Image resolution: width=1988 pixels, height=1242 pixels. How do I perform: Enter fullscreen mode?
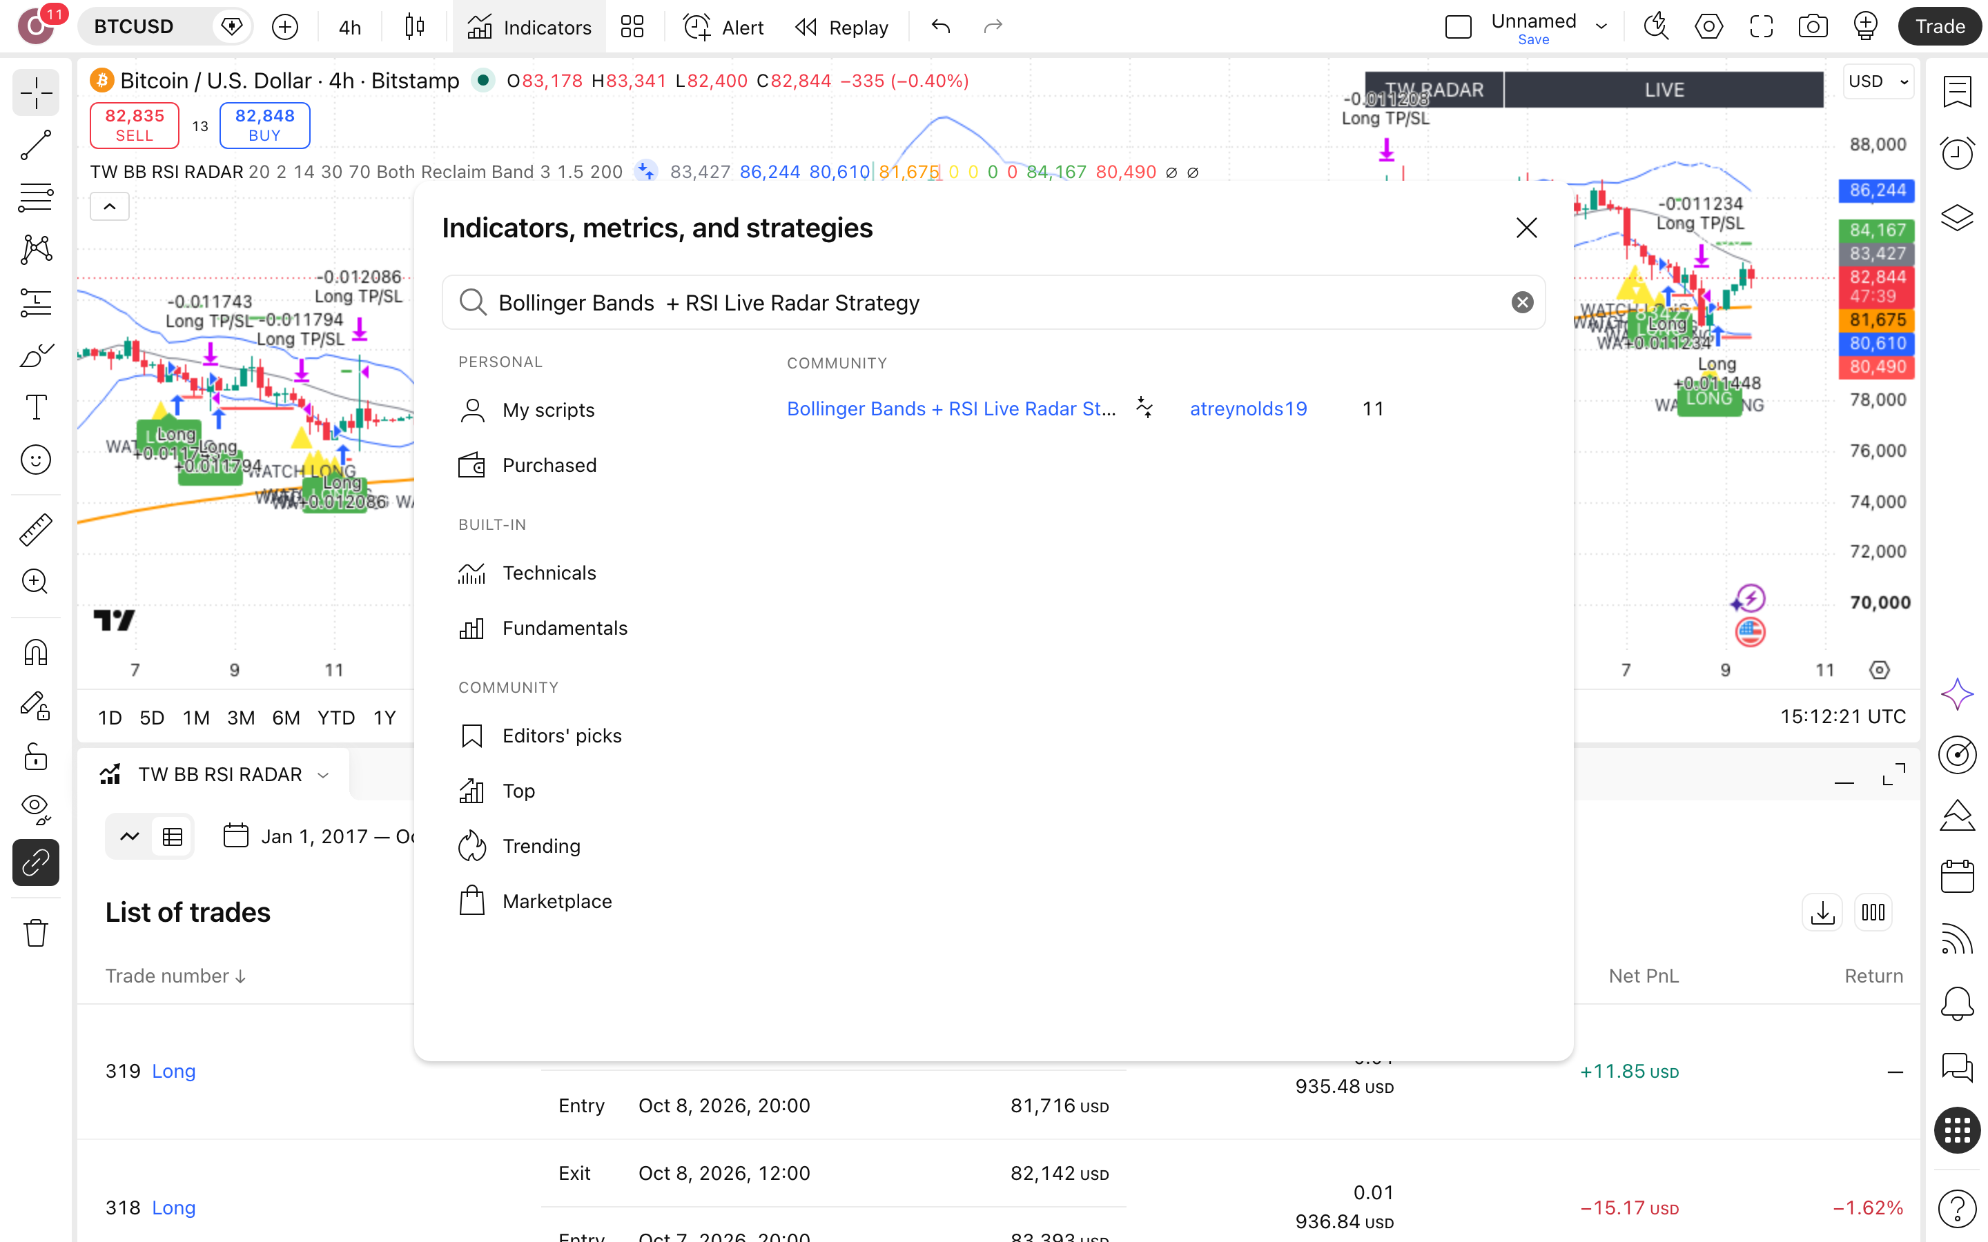click(1762, 27)
